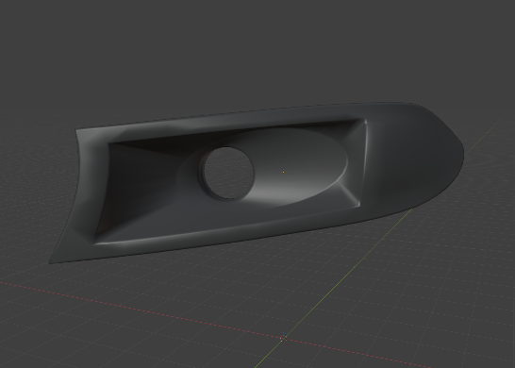Click the inner recess lower-left corner

(95, 243)
